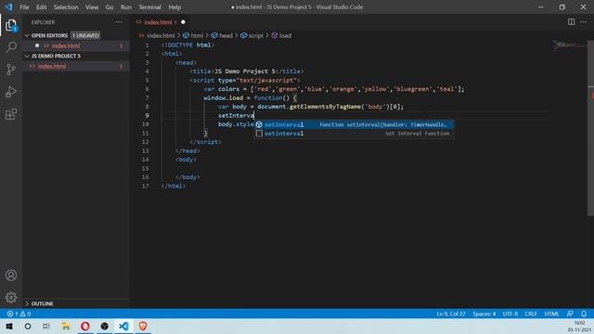Open the Edit menu
Viewport: 594px width, 334px height.
click(x=41, y=7)
